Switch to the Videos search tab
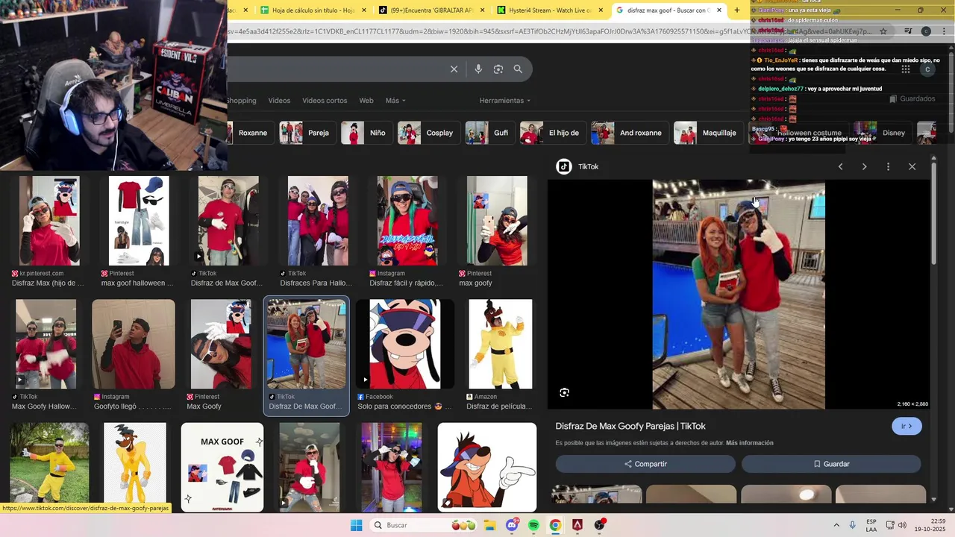The height and width of the screenshot is (537, 955). pyautogui.click(x=279, y=101)
